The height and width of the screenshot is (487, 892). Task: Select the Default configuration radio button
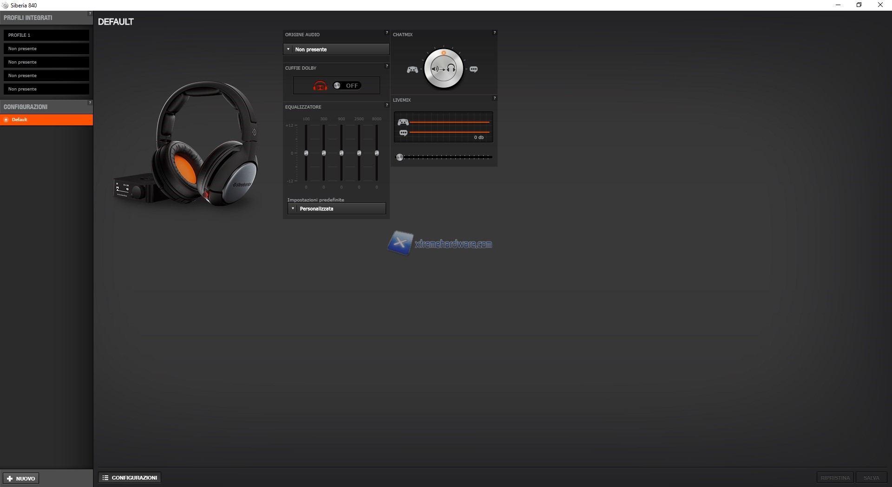6,120
